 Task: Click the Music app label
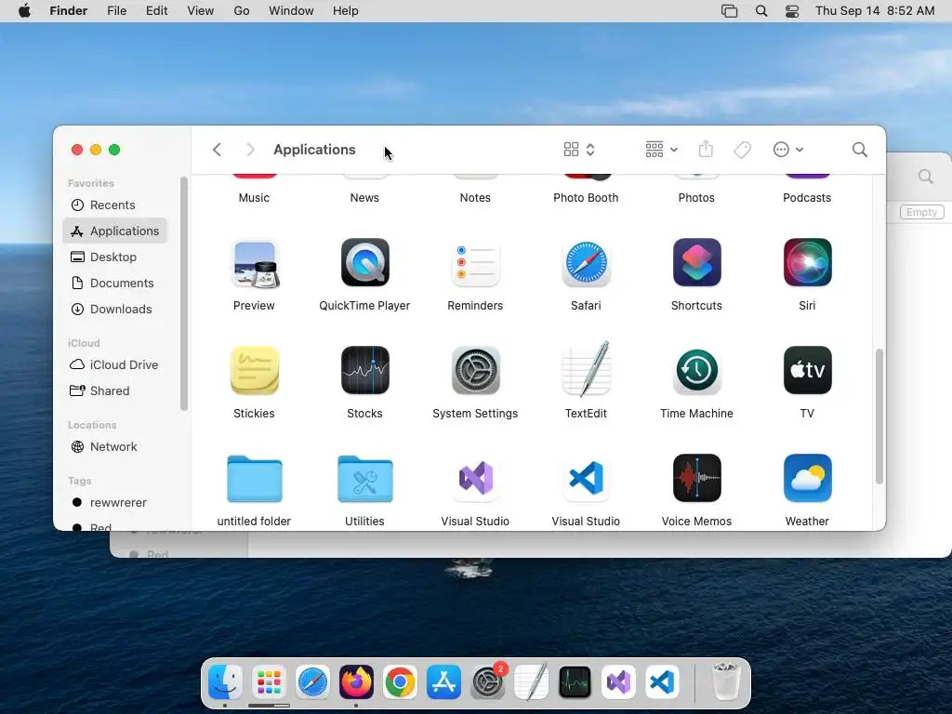click(x=254, y=198)
